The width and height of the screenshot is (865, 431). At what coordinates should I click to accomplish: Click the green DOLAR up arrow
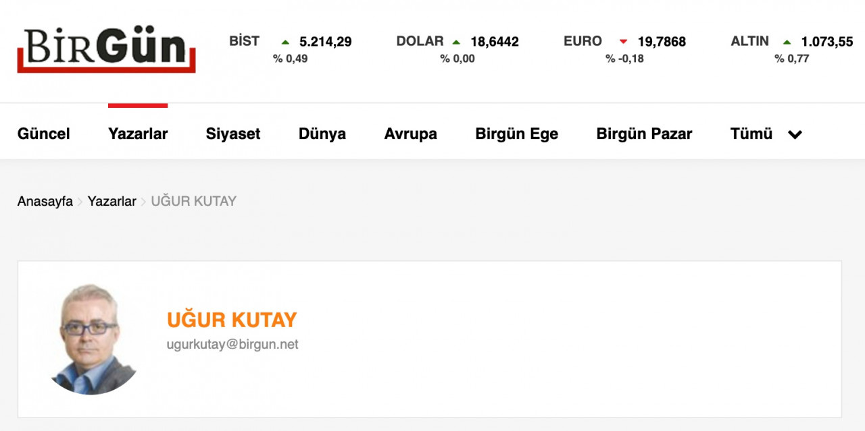pyautogui.click(x=456, y=42)
